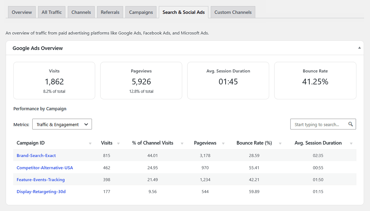
Task: Open the Traffic & Engagement metrics dropdown
Action: click(62, 124)
